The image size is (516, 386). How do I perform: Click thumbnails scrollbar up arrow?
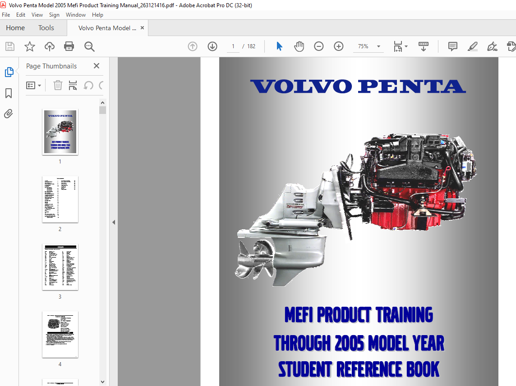click(103, 103)
